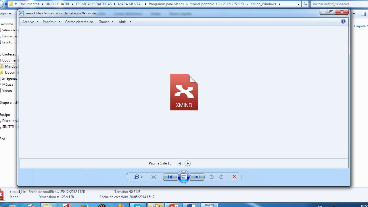Open the Carpeta arrangement dropdown in Explorer
The height and width of the screenshot is (207, 368).
point(361,26)
